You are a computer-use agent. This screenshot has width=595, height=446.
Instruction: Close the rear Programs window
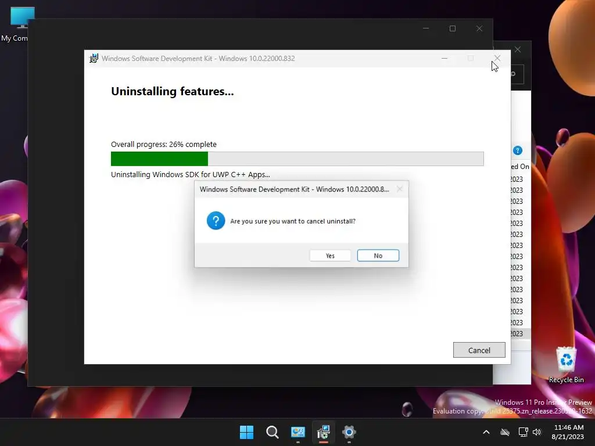(518, 49)
